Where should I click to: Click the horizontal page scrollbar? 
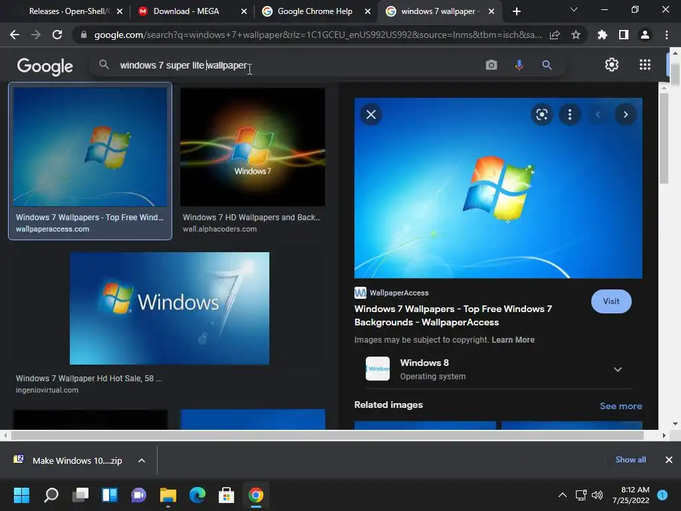pyautogui.click(x=327, y=435)
